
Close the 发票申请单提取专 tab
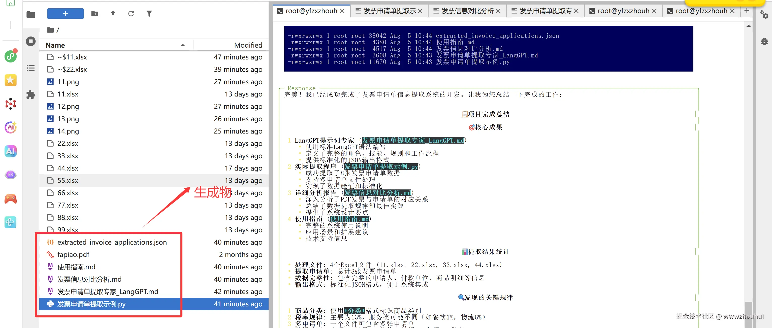[x=576, y=11]
